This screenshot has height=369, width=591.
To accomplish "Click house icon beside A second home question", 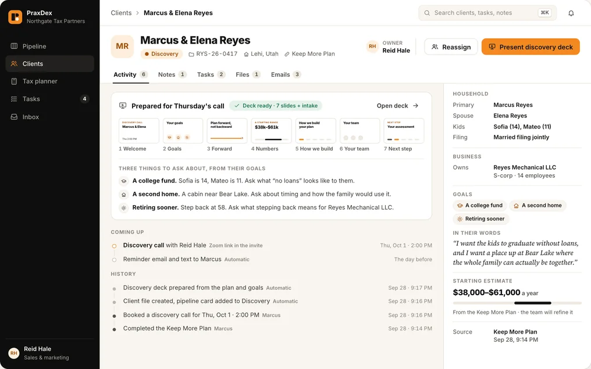I will (x=124, y=195).
